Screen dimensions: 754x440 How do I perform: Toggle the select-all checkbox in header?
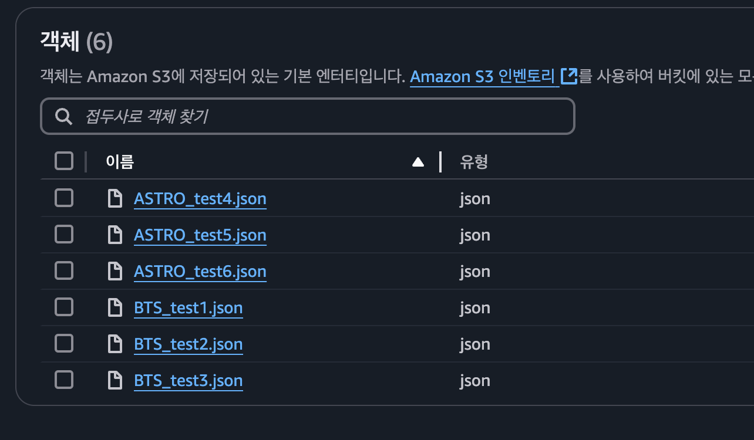tap(64, 161)
